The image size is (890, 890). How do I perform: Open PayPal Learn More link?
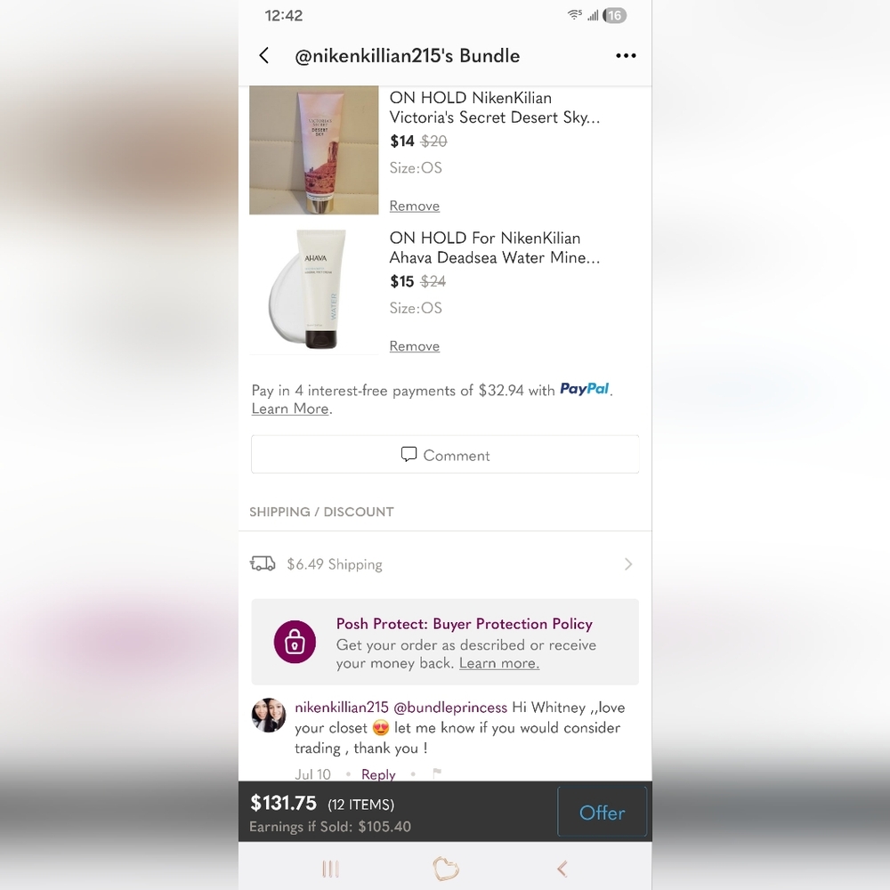(290, 409)
